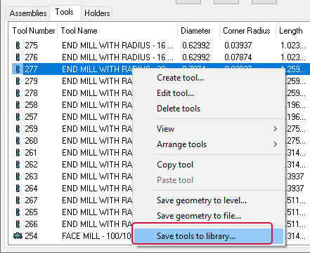This screenshot has height=253, width=310.
Task: Click tool number 254
Action: (31, 236)
